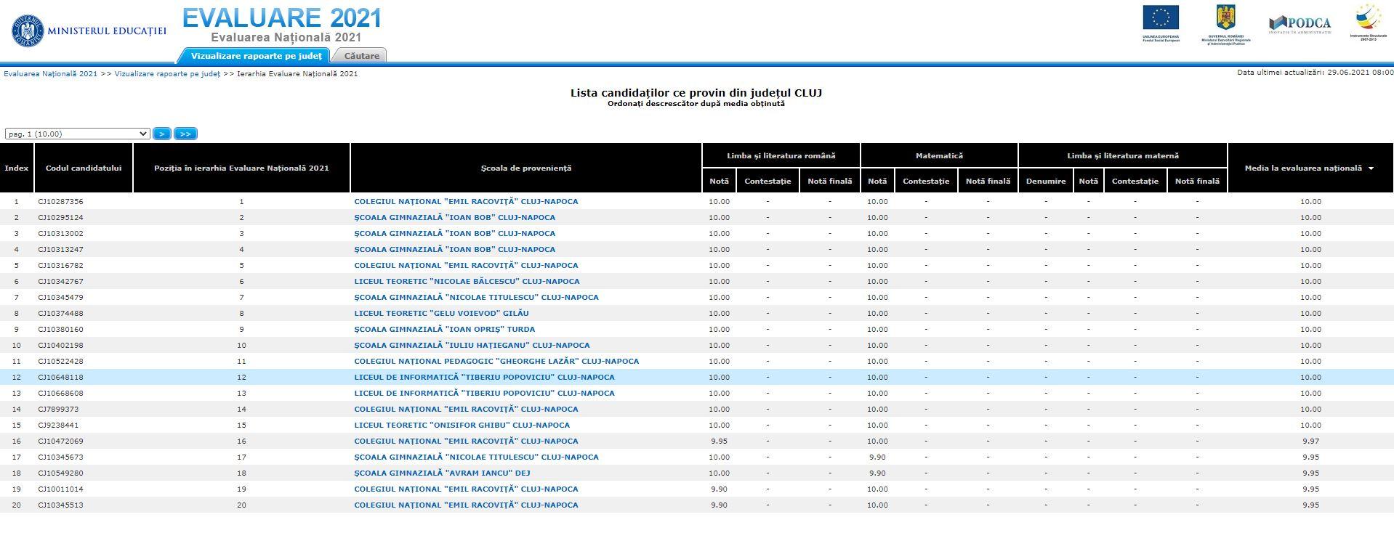Open school link in row with code CJ10472069

pos(466,441)
